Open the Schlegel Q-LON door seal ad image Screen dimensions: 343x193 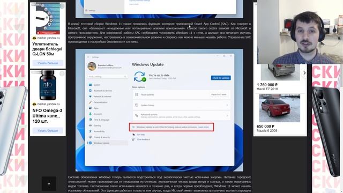click(48, 19)
